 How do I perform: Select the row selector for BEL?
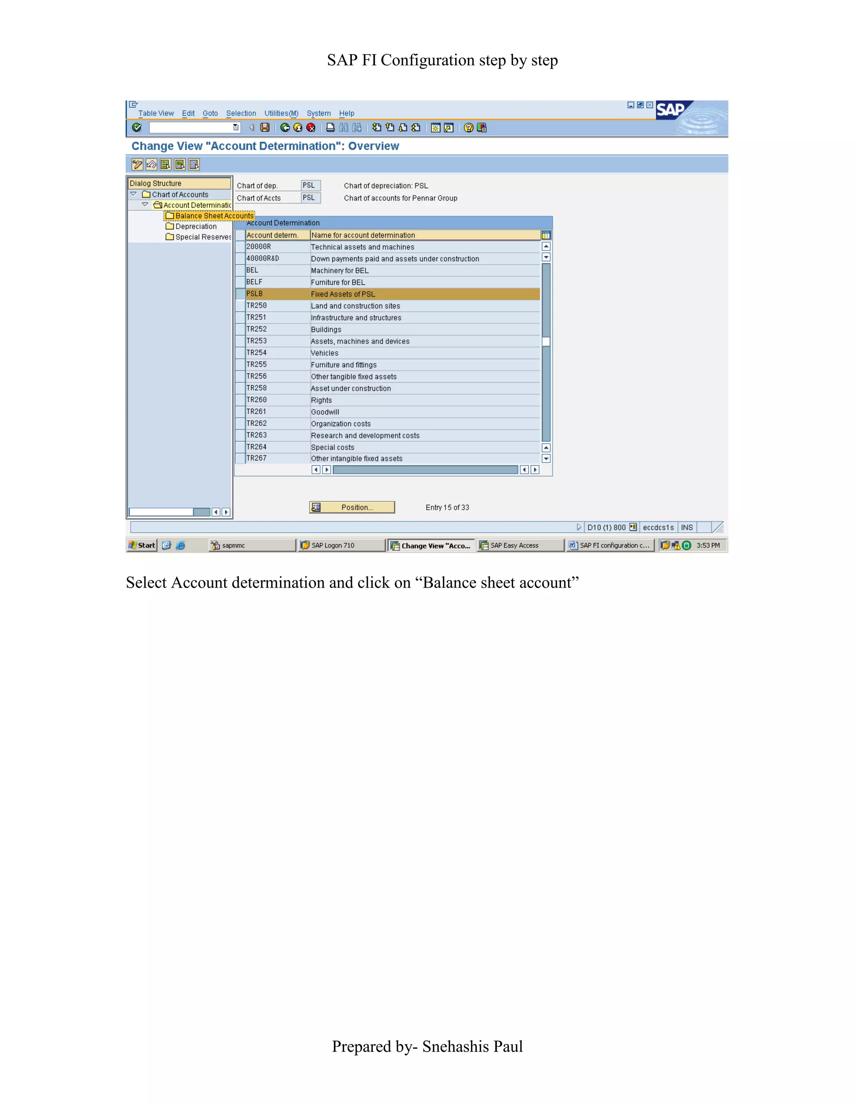coord(240,270)
